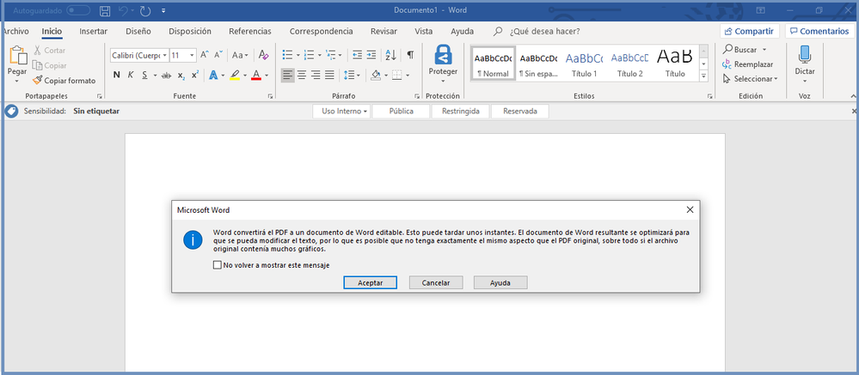Toggle italic formatting with the K button
The image size is (859, 375).
131,76
